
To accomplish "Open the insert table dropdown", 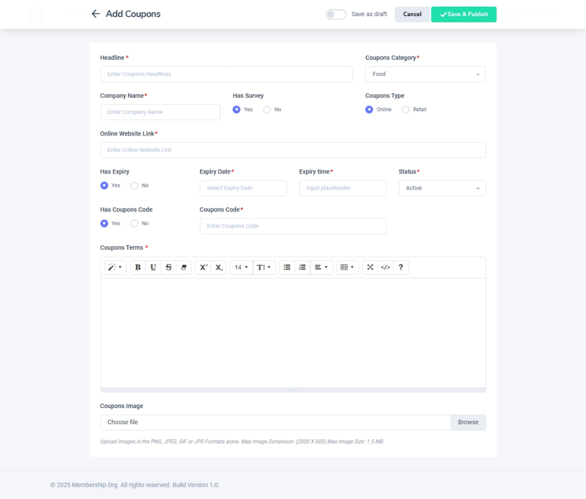I will [348, 267].
